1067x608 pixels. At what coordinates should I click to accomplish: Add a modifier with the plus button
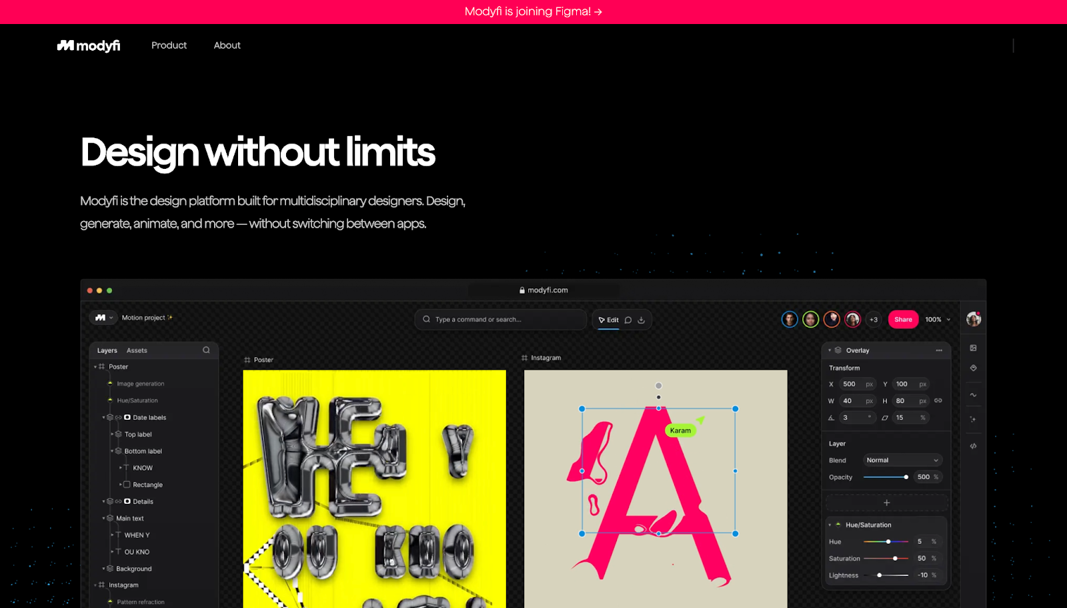click(x=886, y=503)
